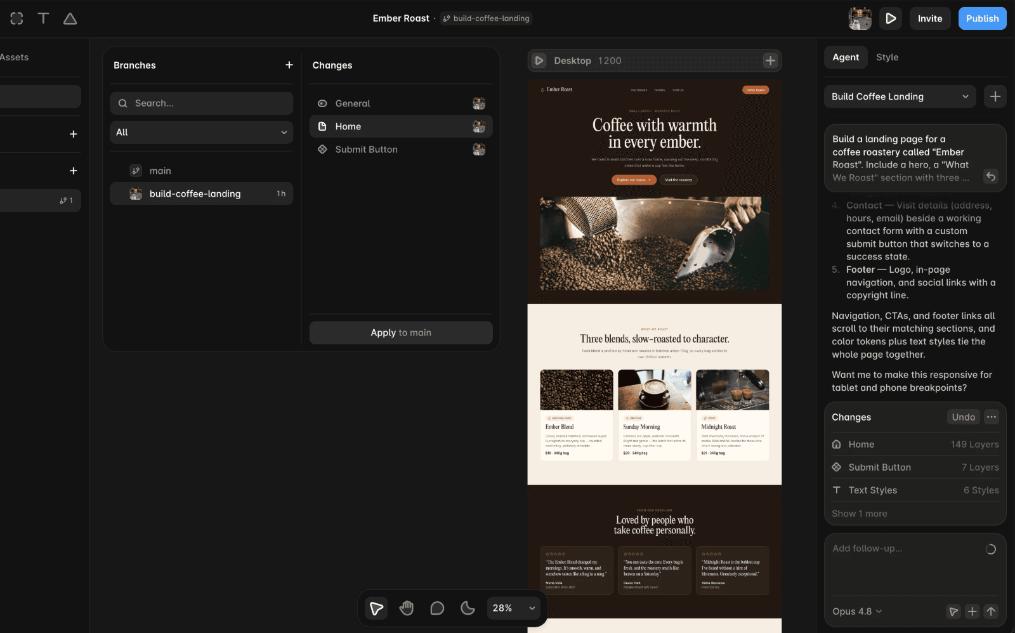Start a new agent chat with plus button
Screen dimensions: 1015x633
(995, 96)
